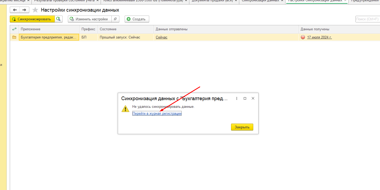Click the red status circle in Данные получены
The width and height of the screenshot is (380, 190).
coord(303,37)
